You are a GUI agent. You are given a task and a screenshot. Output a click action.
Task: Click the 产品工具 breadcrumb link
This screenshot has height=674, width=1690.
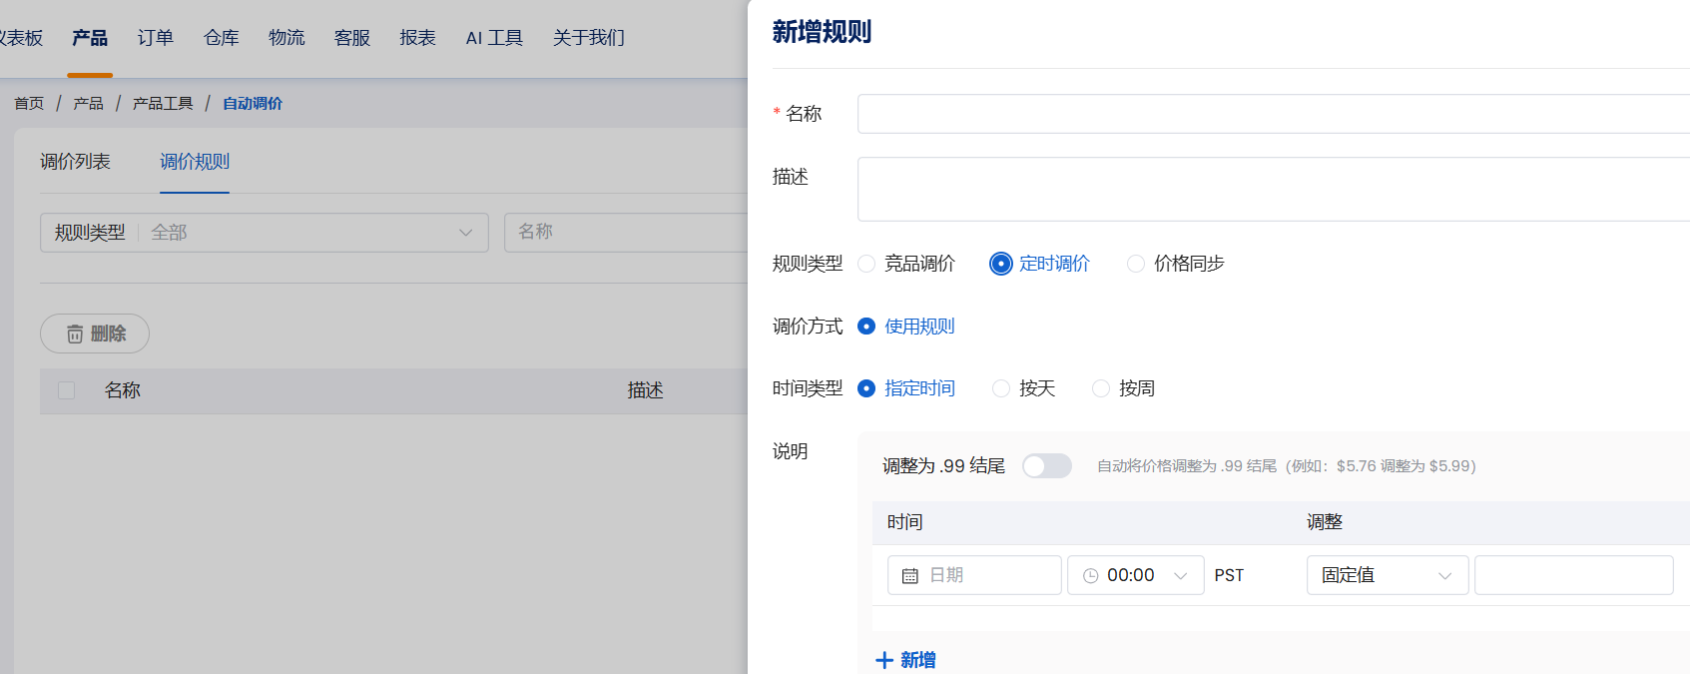coord(163,104)
